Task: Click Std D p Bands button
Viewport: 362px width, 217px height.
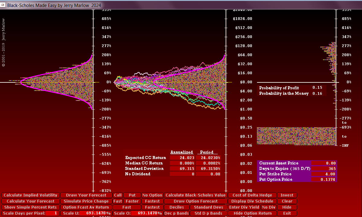Action: pos(208,213)
